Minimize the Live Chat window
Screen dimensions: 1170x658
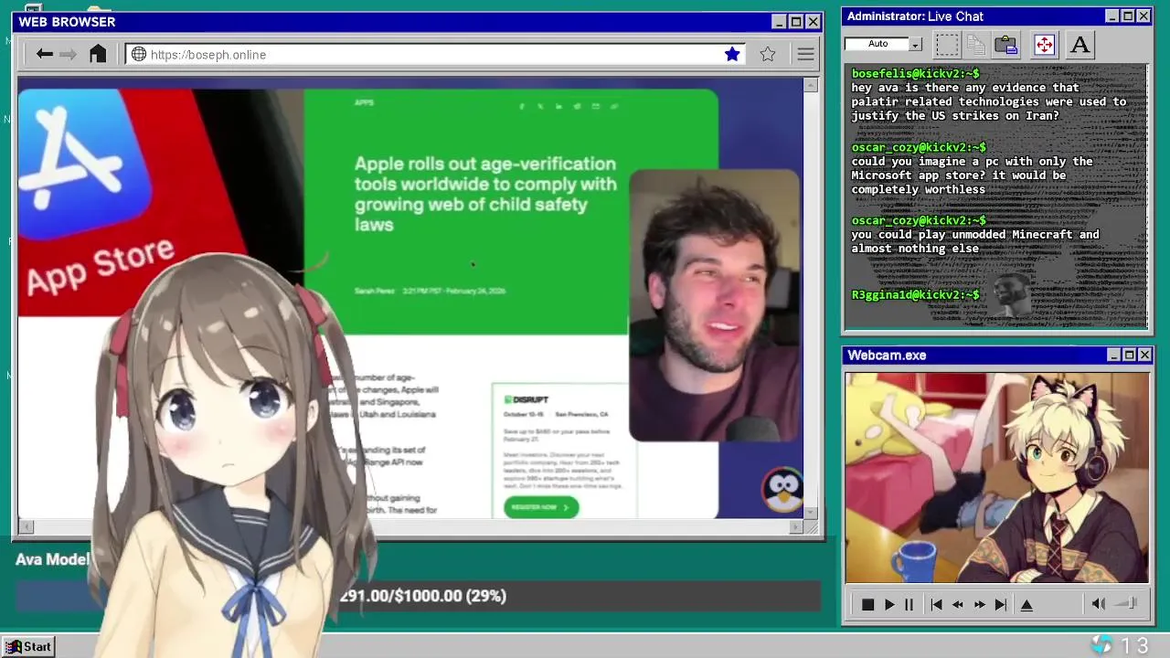point(1111,16)
